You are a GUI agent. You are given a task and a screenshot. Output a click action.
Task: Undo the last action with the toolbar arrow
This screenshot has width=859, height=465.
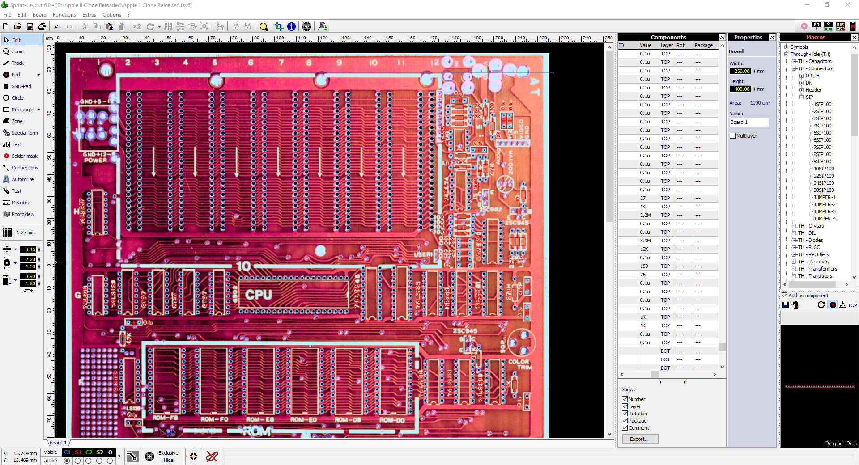(58, 26)
